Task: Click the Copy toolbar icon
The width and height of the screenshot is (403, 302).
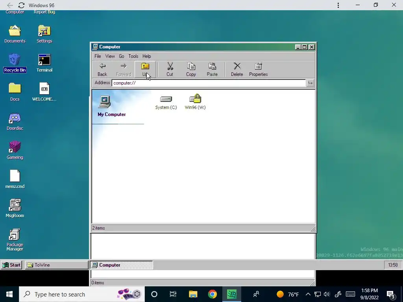Action: [191, 69]
